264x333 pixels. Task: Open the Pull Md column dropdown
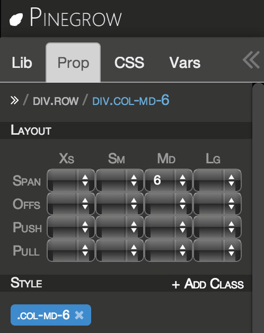point(169,250)
